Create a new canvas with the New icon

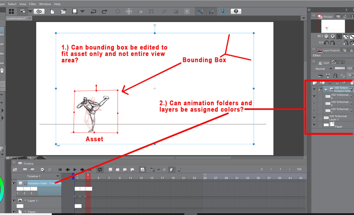click(52, 11)
